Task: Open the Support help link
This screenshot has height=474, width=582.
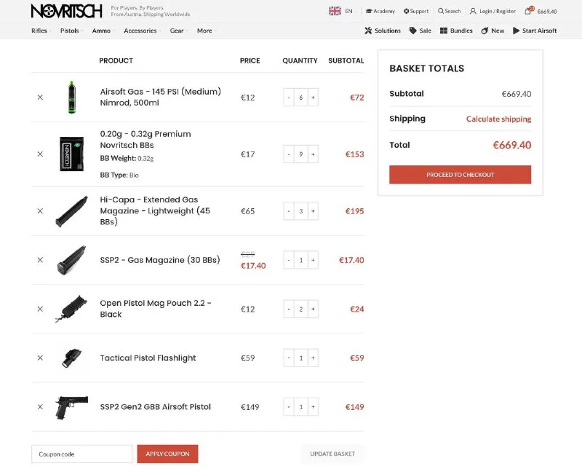Action: [x=407, y=12]
